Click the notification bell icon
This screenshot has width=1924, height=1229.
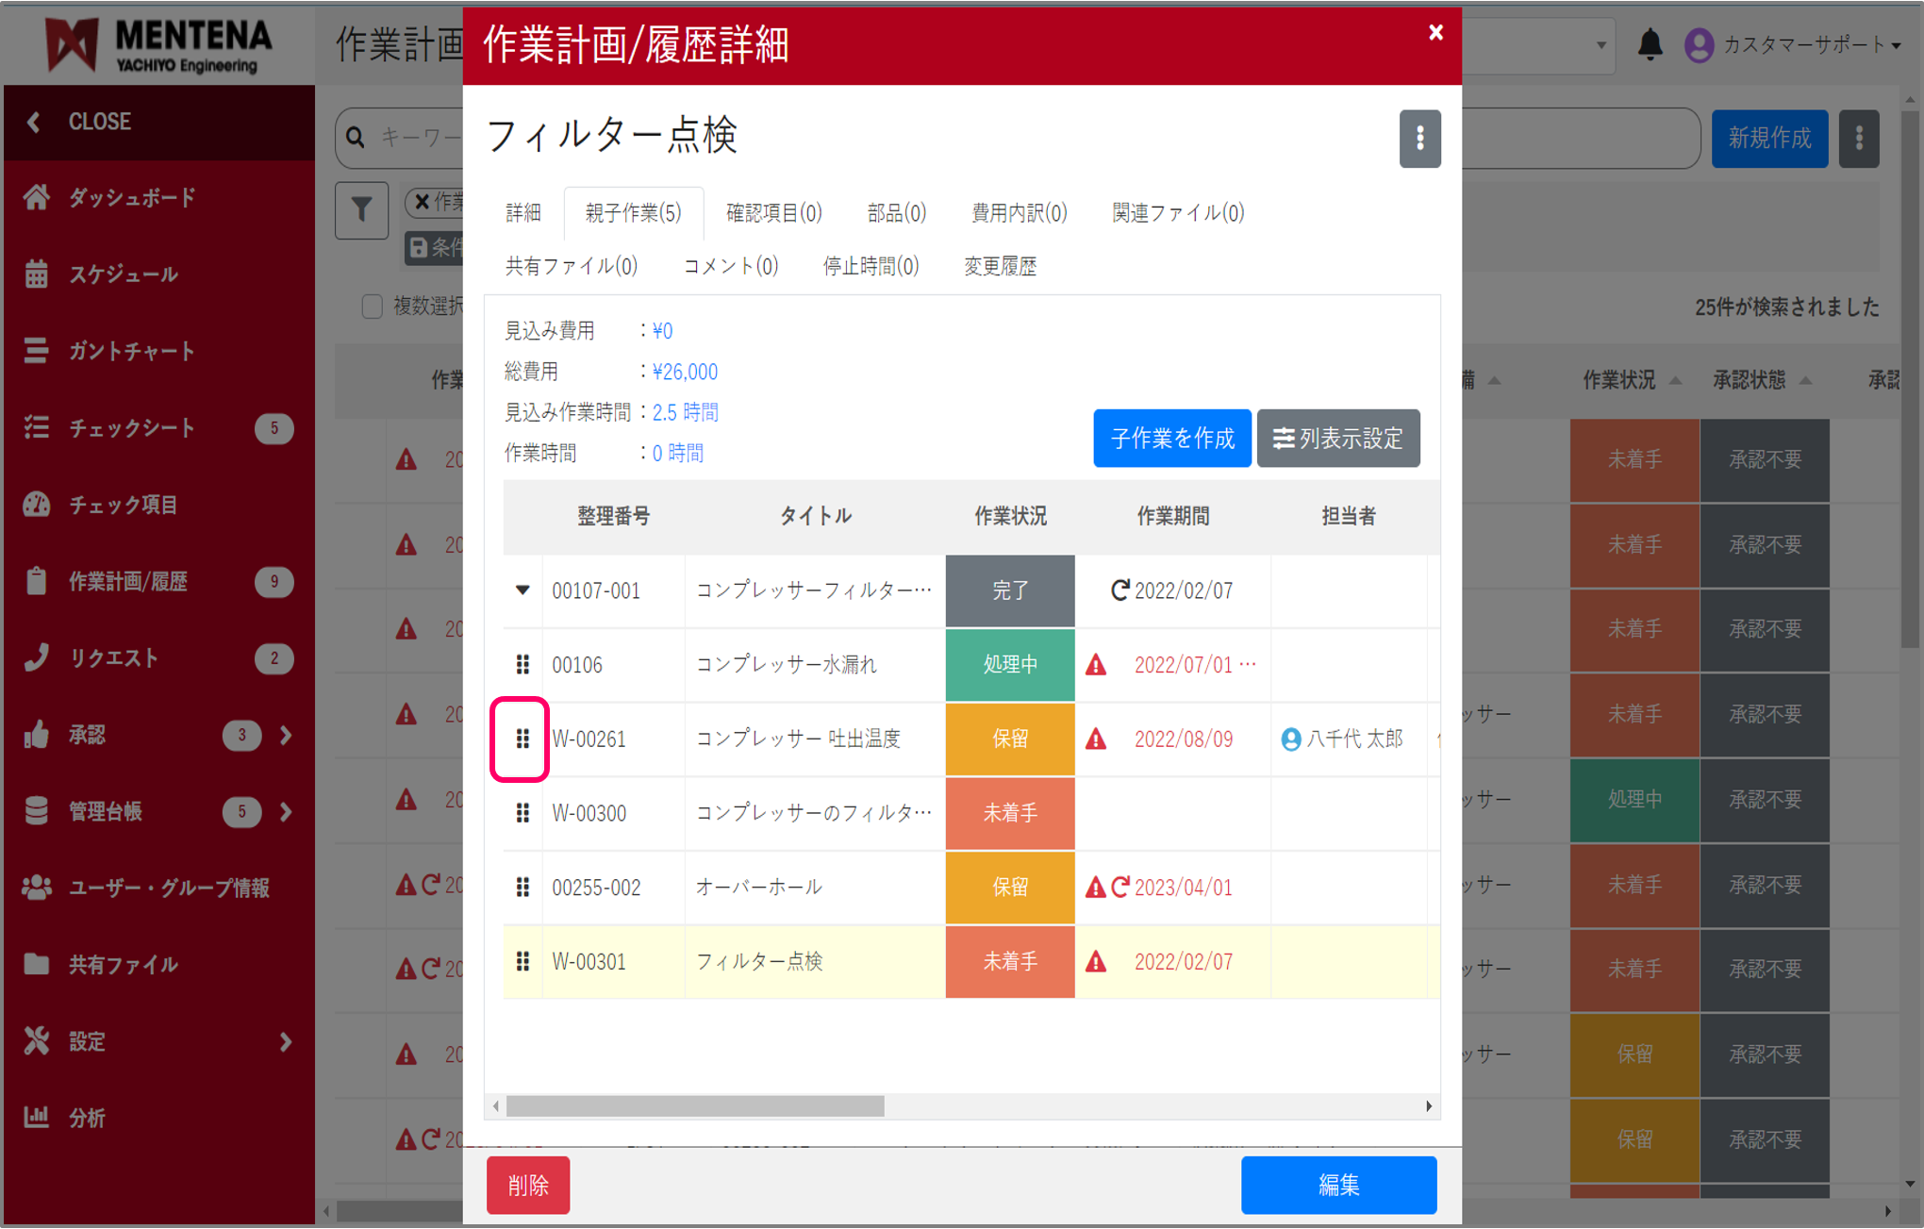pos(1651,45)
